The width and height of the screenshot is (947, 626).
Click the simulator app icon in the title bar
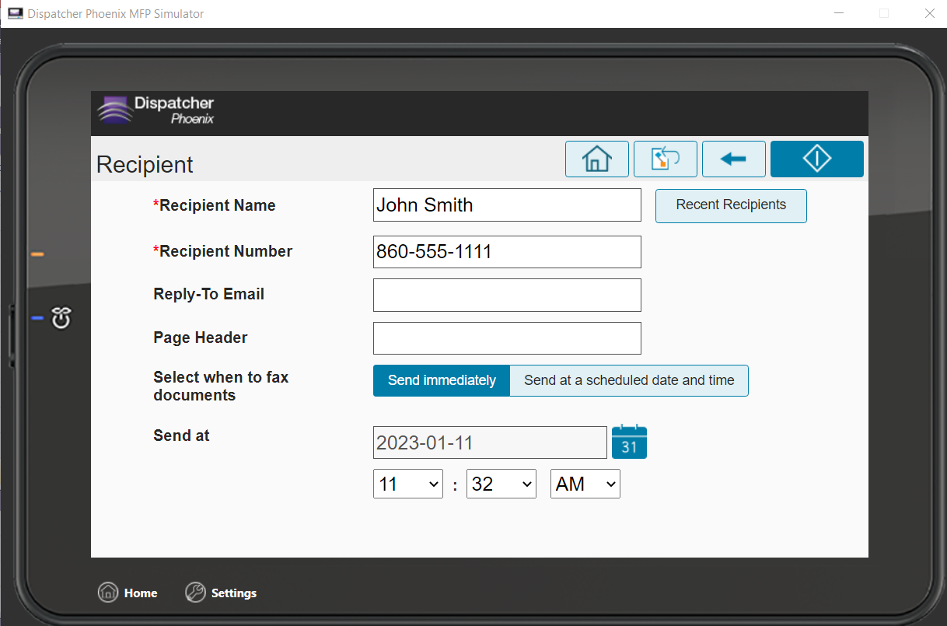click(x=15, y=13)
